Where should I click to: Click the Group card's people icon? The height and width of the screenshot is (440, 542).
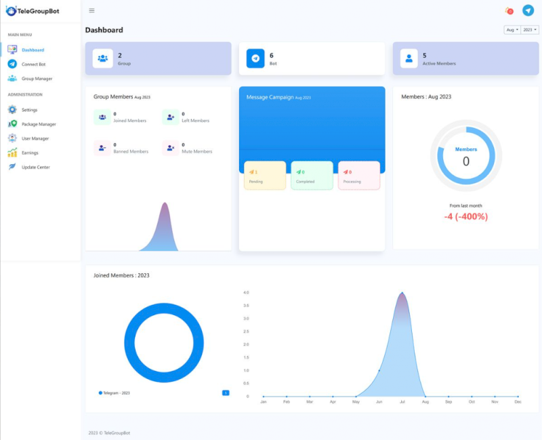click(102, 58)
